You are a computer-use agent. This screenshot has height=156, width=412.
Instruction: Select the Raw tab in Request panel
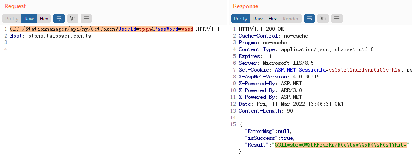(x=29, y=19)
